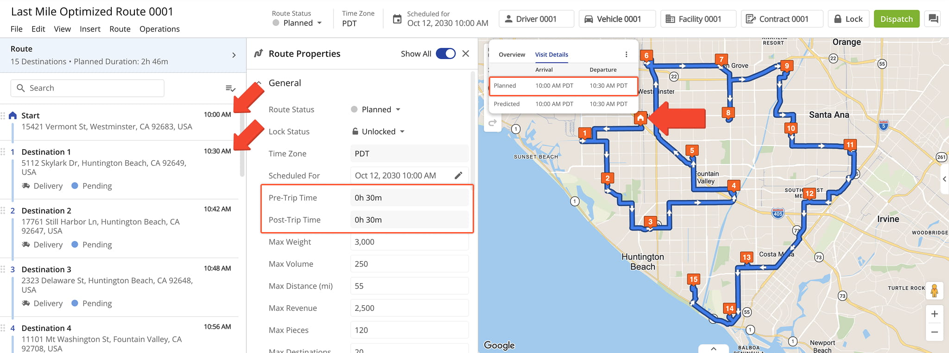
Task: Click the Max Weight field
Action: pos(409,242)
